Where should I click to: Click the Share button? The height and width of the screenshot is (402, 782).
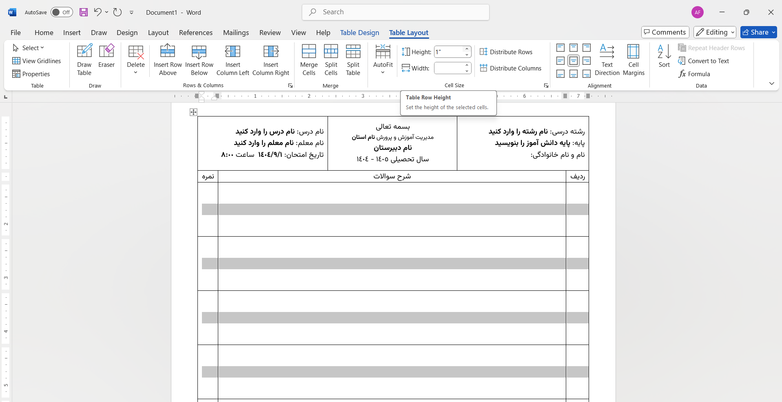click(x=755, y=32)
